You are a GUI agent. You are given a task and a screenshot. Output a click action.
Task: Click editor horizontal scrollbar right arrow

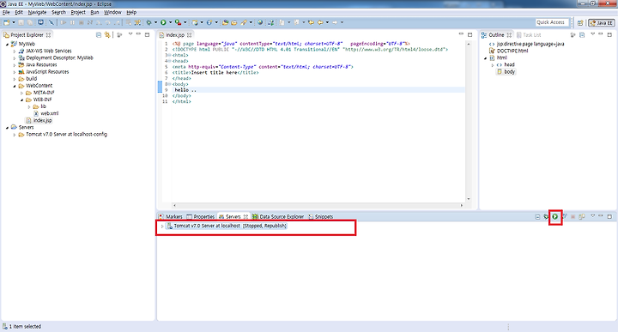pos(462,205)
